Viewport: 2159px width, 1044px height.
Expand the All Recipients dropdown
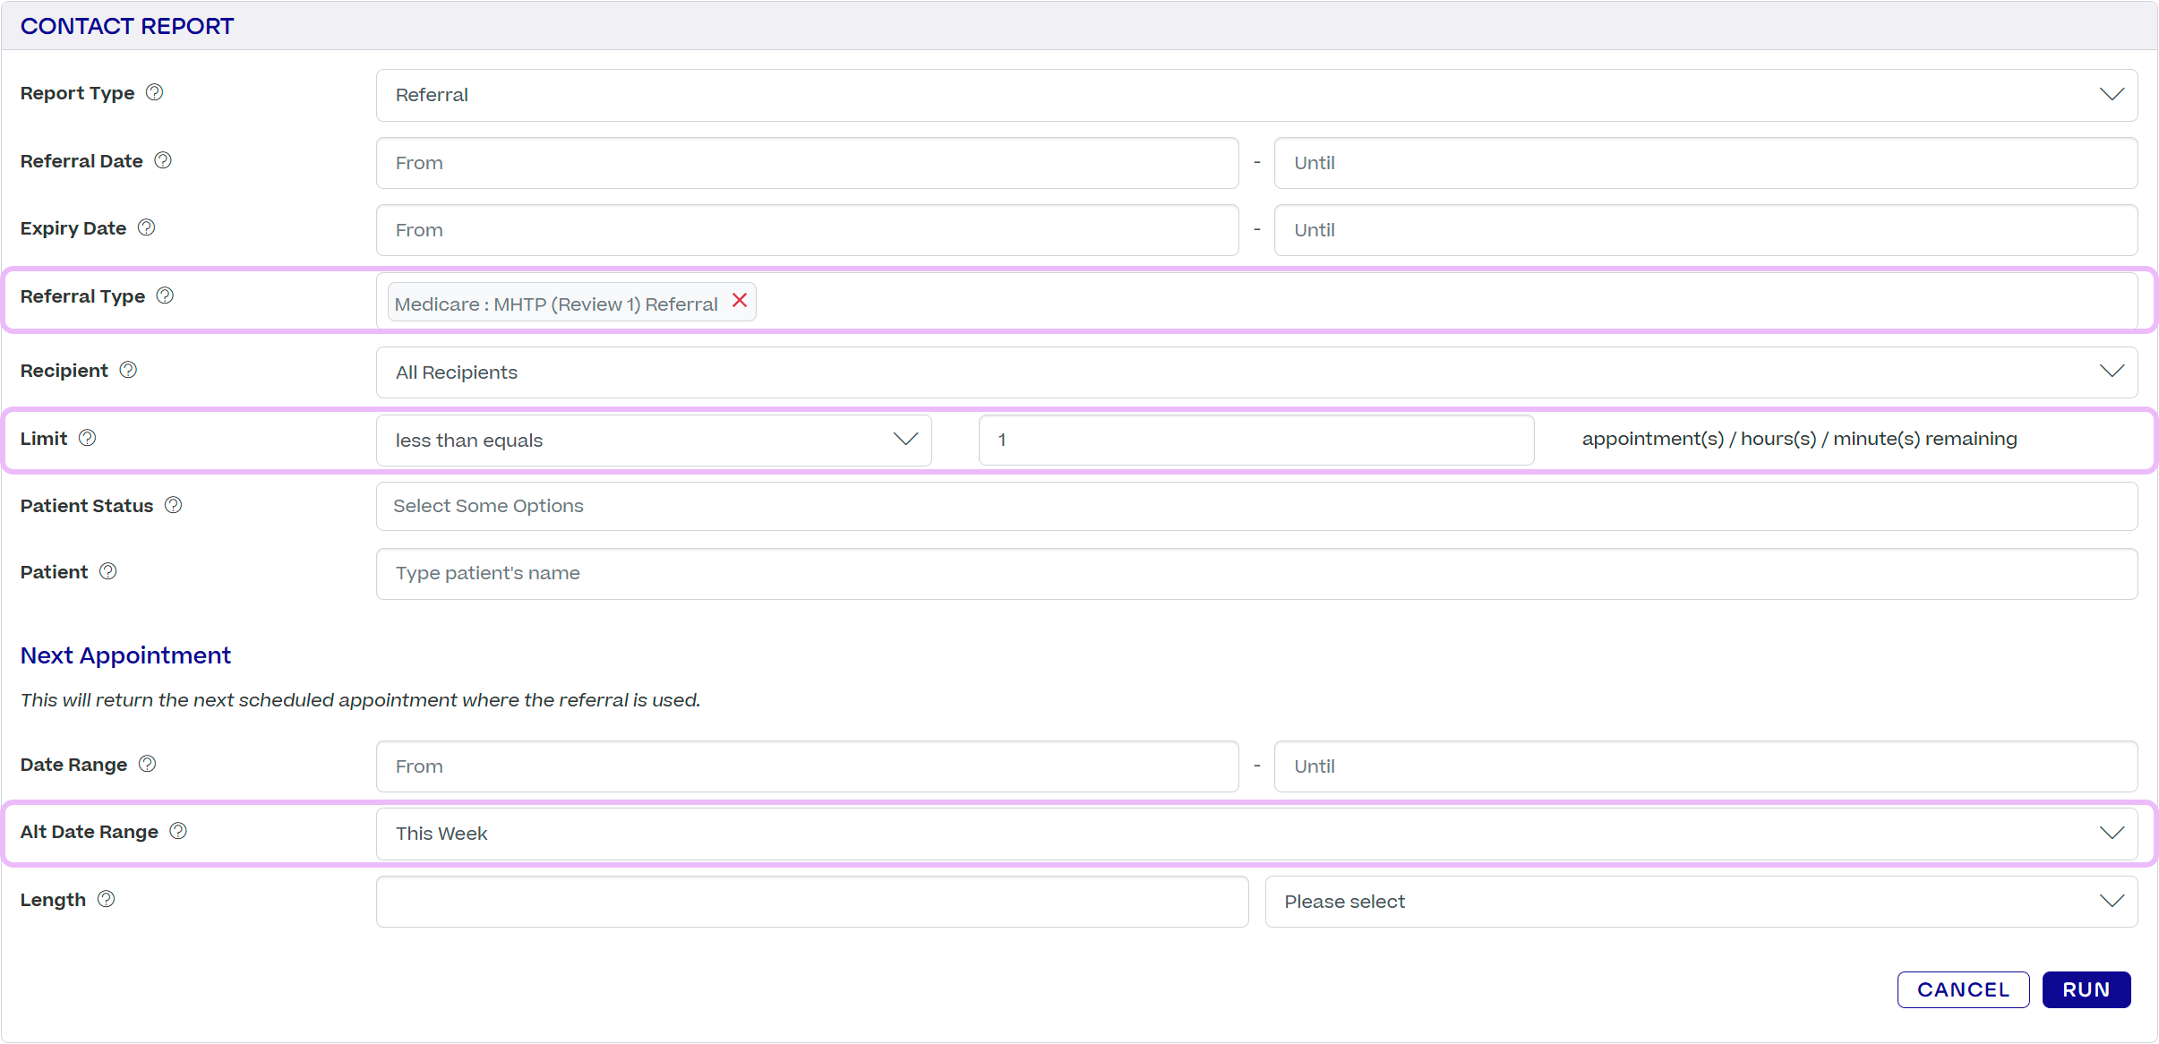(x=1255, y=372)
